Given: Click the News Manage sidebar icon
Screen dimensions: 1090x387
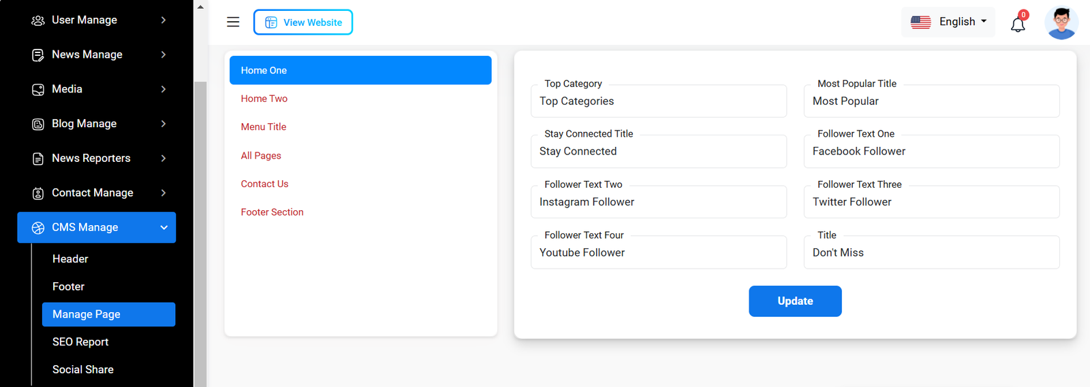Looking at the screenshot, I should pos(38,55).
